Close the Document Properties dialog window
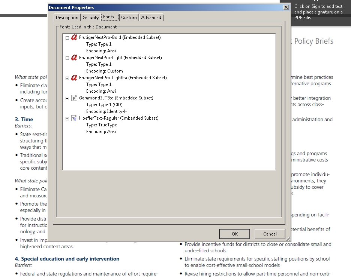This screenshot has width=351, height=277. [x=286, y=7]
